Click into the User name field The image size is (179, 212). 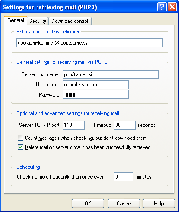[96, 85]
